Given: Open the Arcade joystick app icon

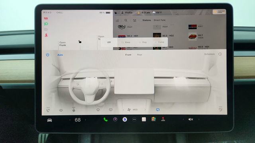Looking at the screenshot, I should click(x=163, y=119).
